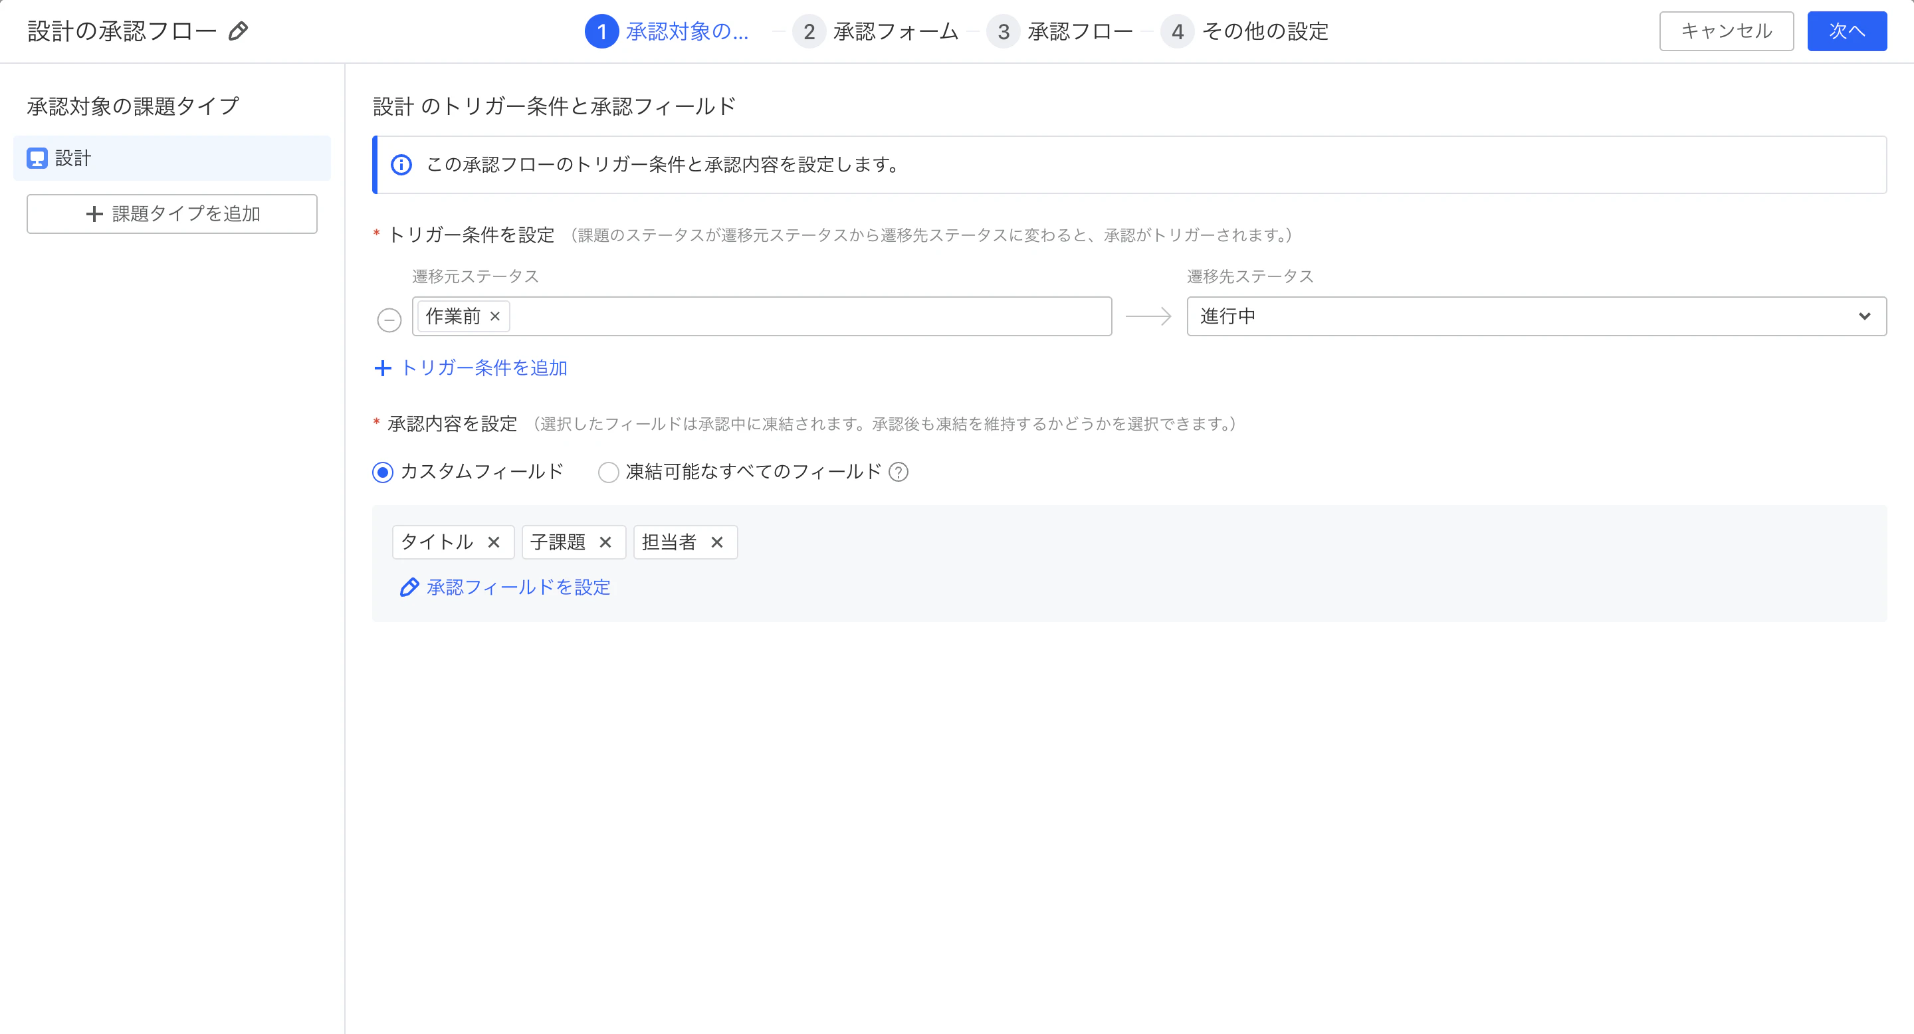Click the plus icon in 課題タイプを追加

click(94, 214)
